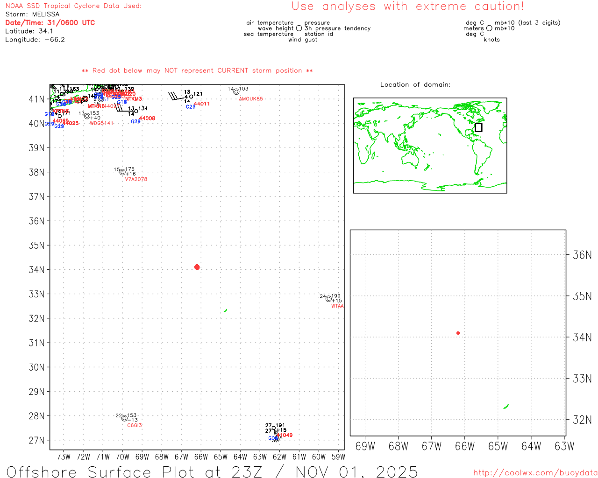The width and height of the screenshot is (598, 478).
Task: Click the Date/Time 31/0600 UTC text
Action: pyautogui.click(x=50, y=22)
